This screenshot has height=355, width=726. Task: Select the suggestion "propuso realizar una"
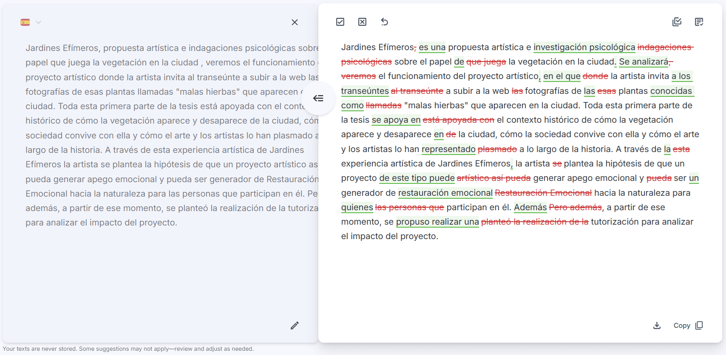[437, 222]
